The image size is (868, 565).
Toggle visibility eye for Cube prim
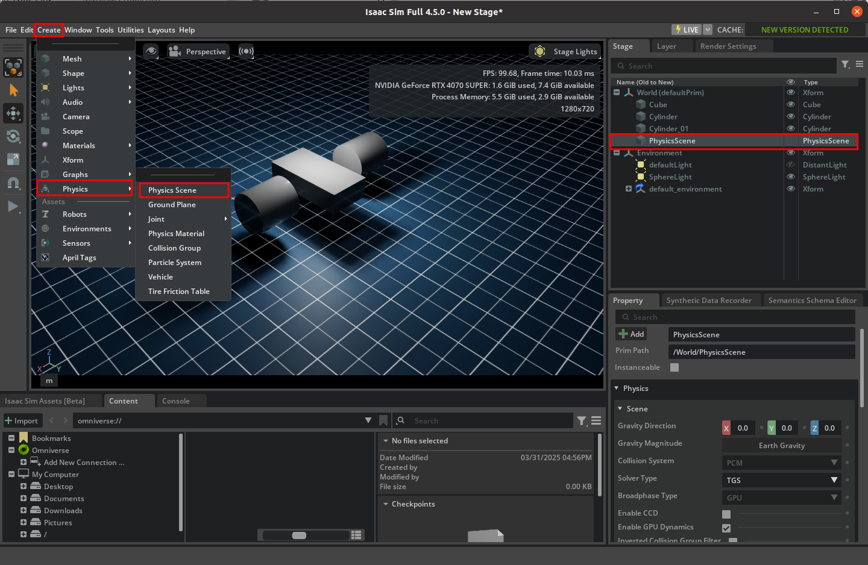(791, 104)
